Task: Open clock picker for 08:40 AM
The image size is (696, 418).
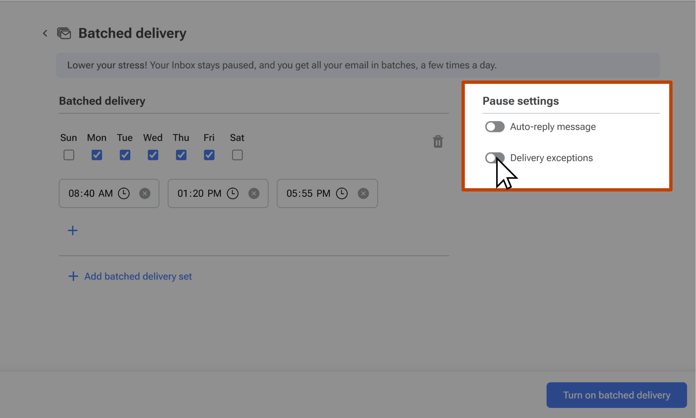Action: click(124, 193)
